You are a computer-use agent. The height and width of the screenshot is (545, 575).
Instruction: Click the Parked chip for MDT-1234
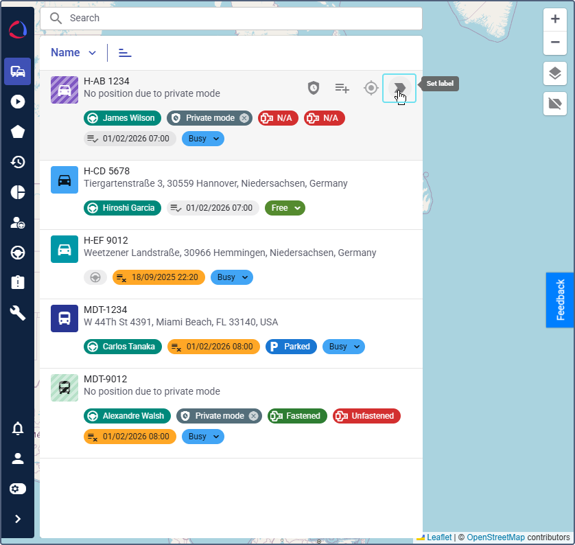coord(291,347)
